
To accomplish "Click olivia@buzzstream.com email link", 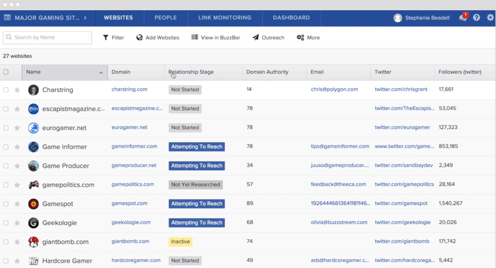I will 339,222.
